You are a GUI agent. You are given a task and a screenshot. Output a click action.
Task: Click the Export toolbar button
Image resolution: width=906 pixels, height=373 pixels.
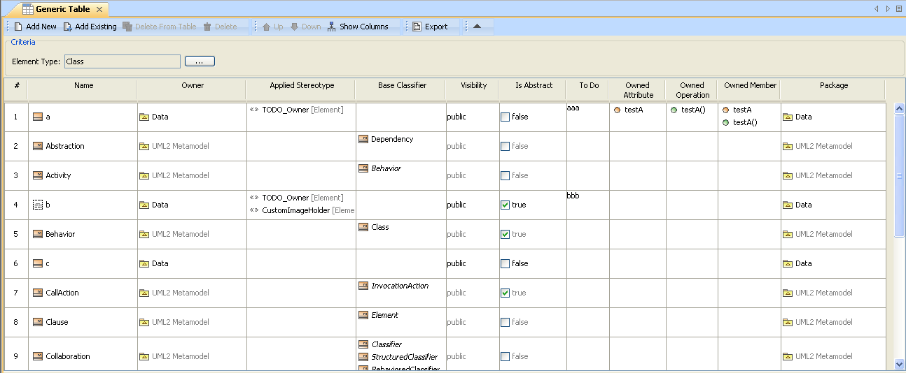429,27
